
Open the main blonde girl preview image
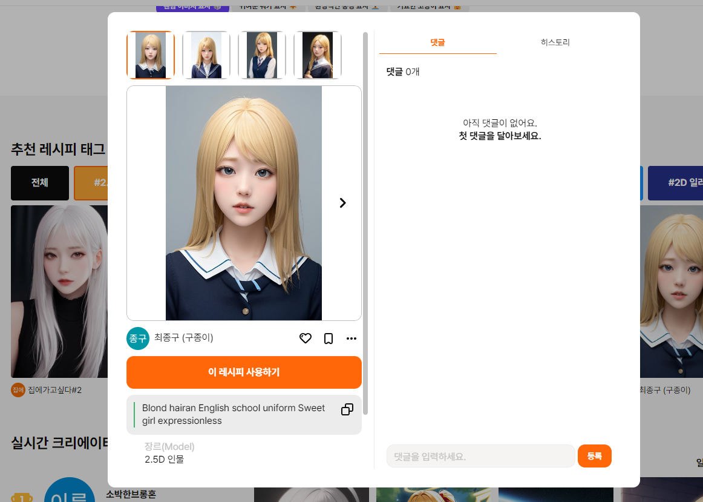244,203
